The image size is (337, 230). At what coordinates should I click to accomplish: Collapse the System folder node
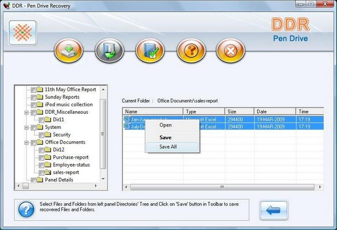26,128
